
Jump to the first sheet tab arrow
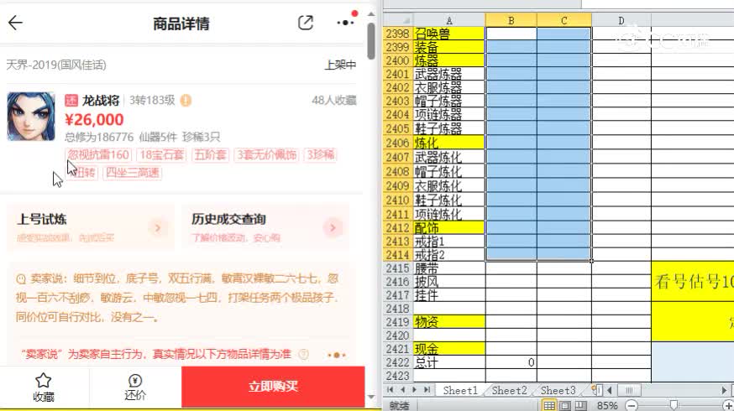point(391,390)
